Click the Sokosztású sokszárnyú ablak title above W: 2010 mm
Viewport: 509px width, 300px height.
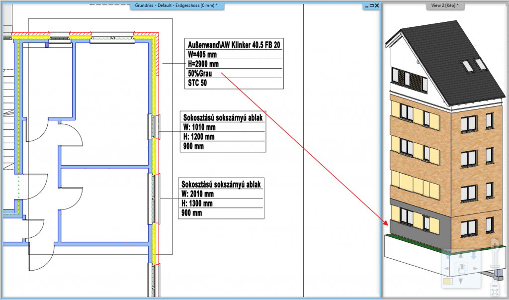coord(221,184)
